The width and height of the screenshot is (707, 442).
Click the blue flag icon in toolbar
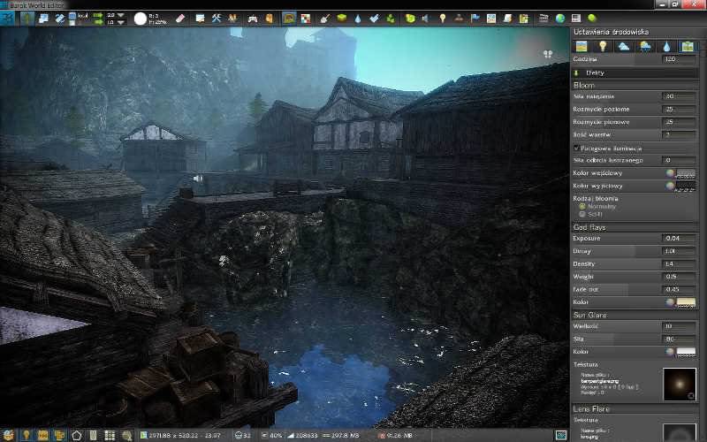475,19
